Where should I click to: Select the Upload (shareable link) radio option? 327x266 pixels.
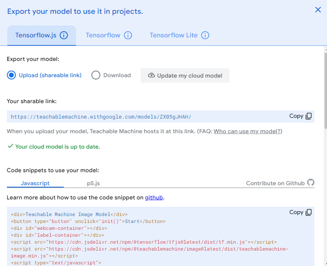tap(12, 75)
